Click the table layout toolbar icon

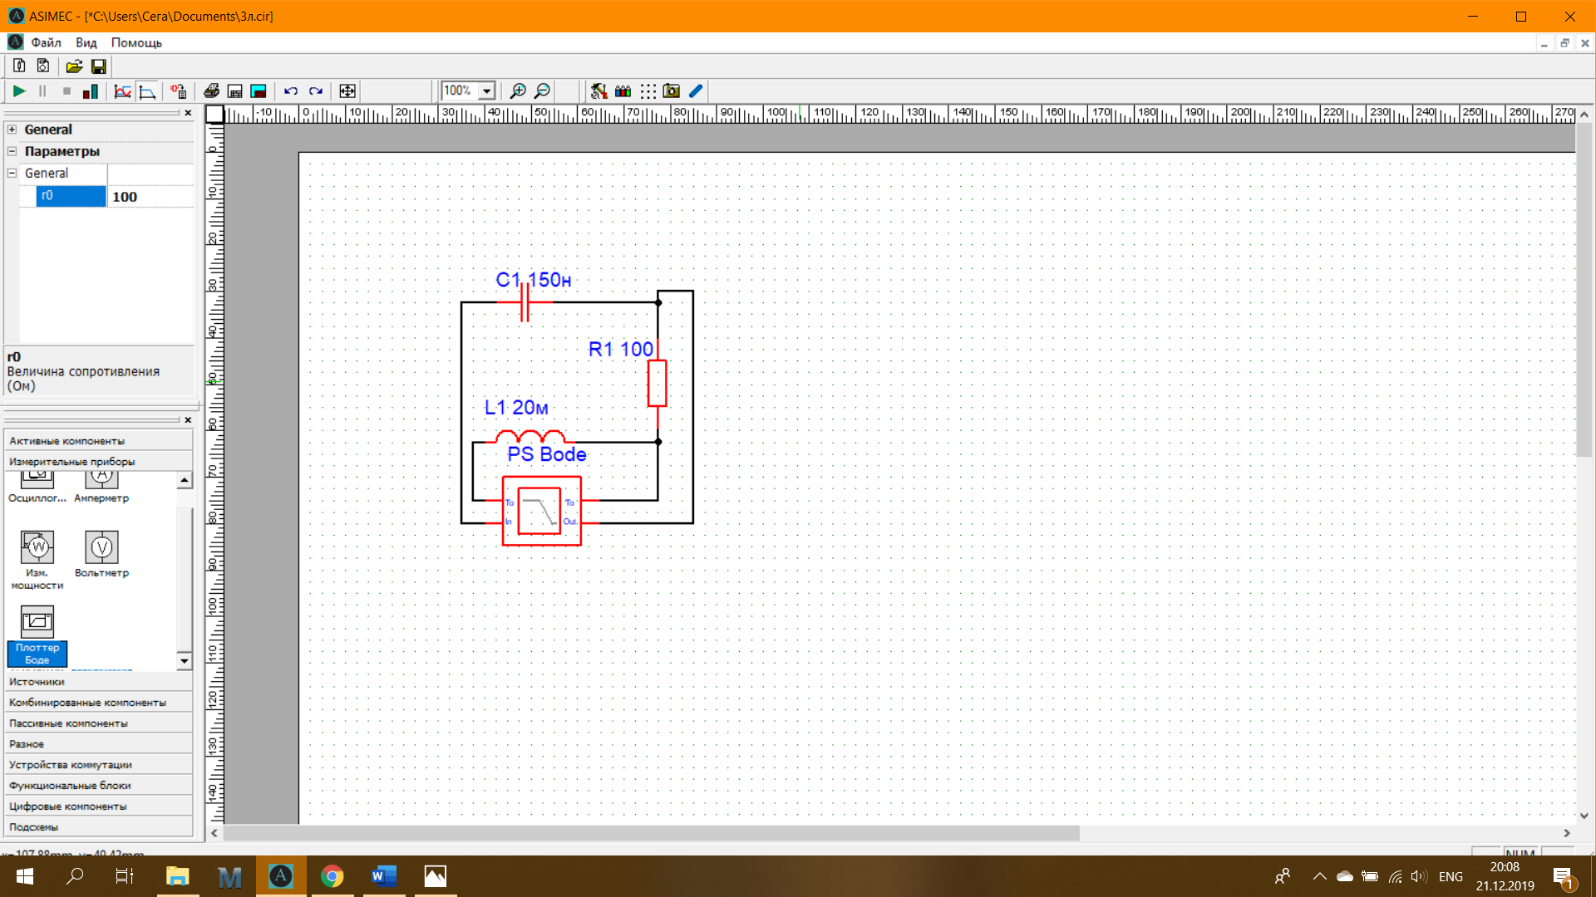[235, 91]
